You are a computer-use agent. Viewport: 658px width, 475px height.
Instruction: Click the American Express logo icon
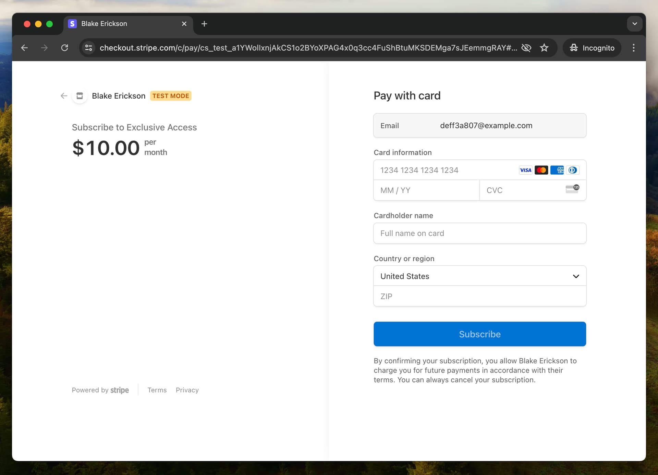pos(557,170)
